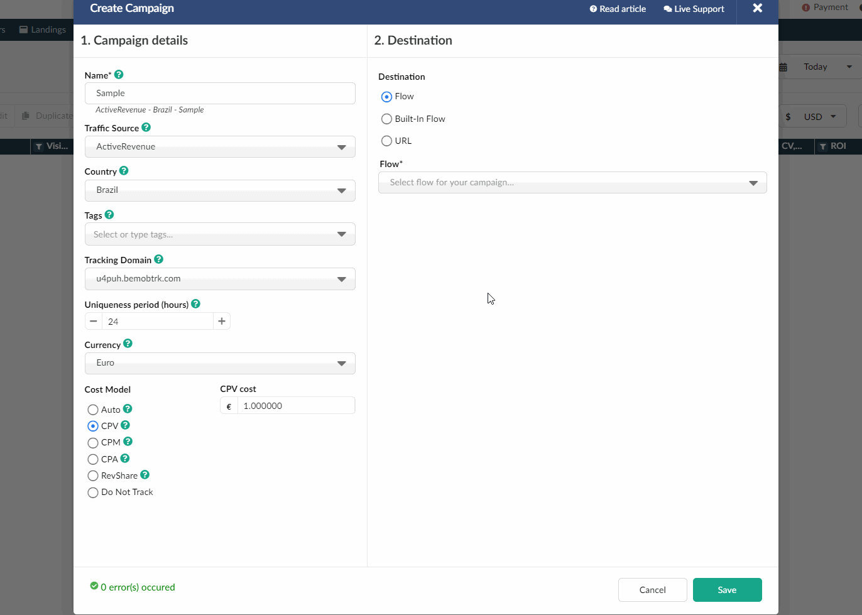This screenshot has height=615, width=862.
Task: Choose Auto cost model
Action: point(93,410)
